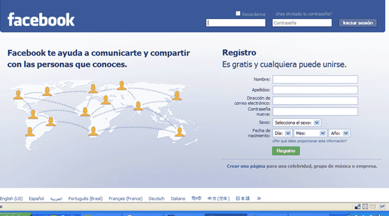This screenshot has height=216, width=389.
Task: Click the Dirección de correo electrónico field
Action: [x=315, y=101]
